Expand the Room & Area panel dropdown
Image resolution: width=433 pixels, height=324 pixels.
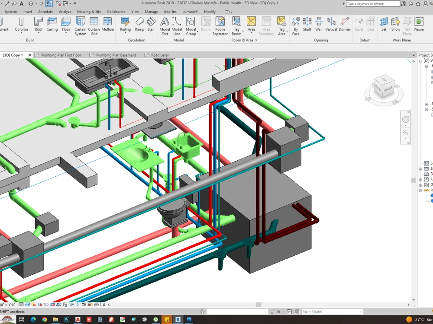[x=256, y=40]
